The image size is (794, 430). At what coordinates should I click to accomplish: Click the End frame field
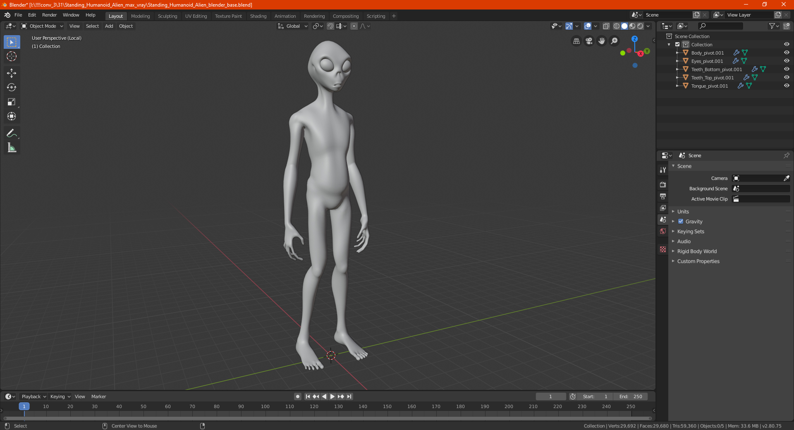630,397
